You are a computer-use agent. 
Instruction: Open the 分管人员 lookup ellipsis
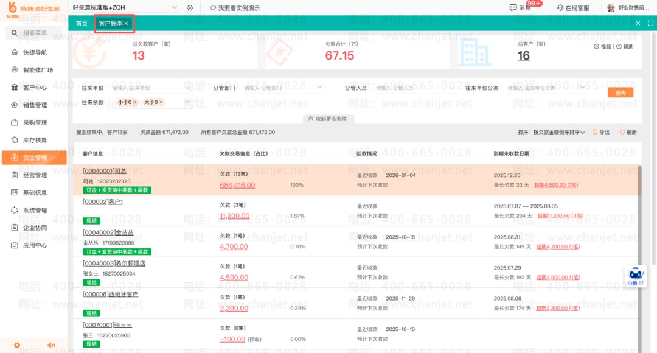[x=451, y=88]
